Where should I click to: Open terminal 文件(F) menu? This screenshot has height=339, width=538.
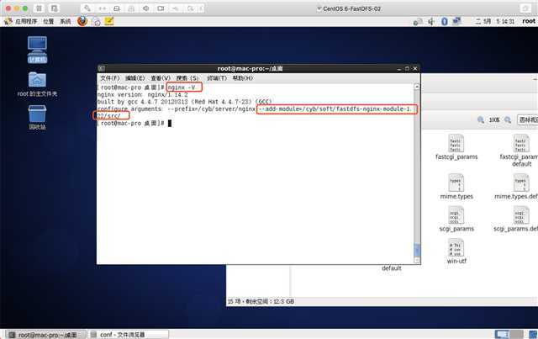(110, 78)
